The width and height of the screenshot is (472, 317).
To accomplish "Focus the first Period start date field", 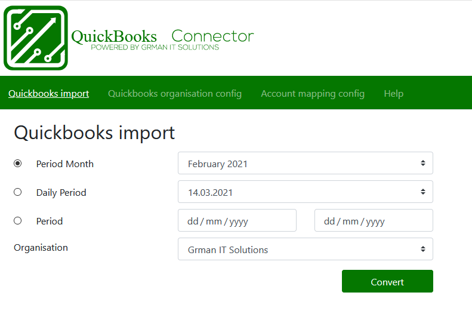I will [237, 220].
